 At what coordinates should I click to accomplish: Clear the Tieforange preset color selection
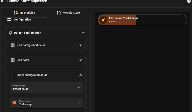point(74,103)
